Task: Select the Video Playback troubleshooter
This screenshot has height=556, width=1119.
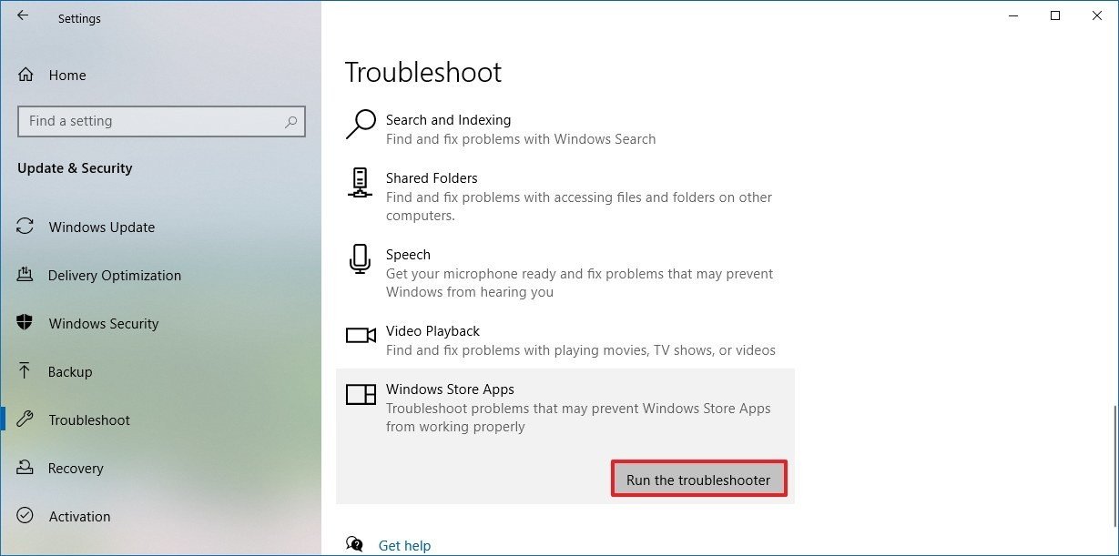Action: click(565, 340)
